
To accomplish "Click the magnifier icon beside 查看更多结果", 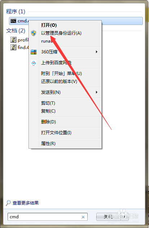I will click(x=8, y=203).
